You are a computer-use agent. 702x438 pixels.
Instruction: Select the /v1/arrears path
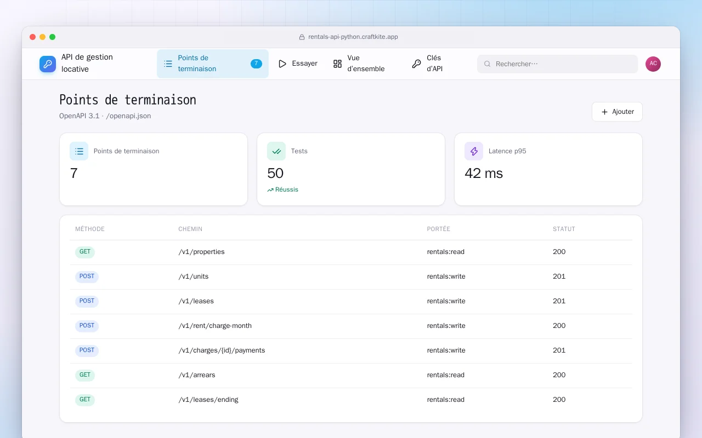pos(197,375)
